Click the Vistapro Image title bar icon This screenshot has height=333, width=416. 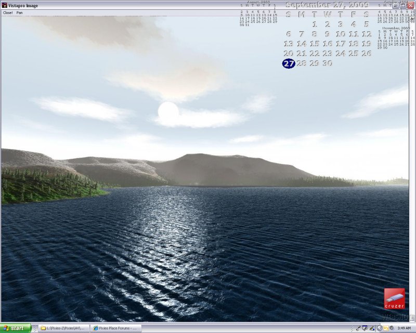click(4, 5)
